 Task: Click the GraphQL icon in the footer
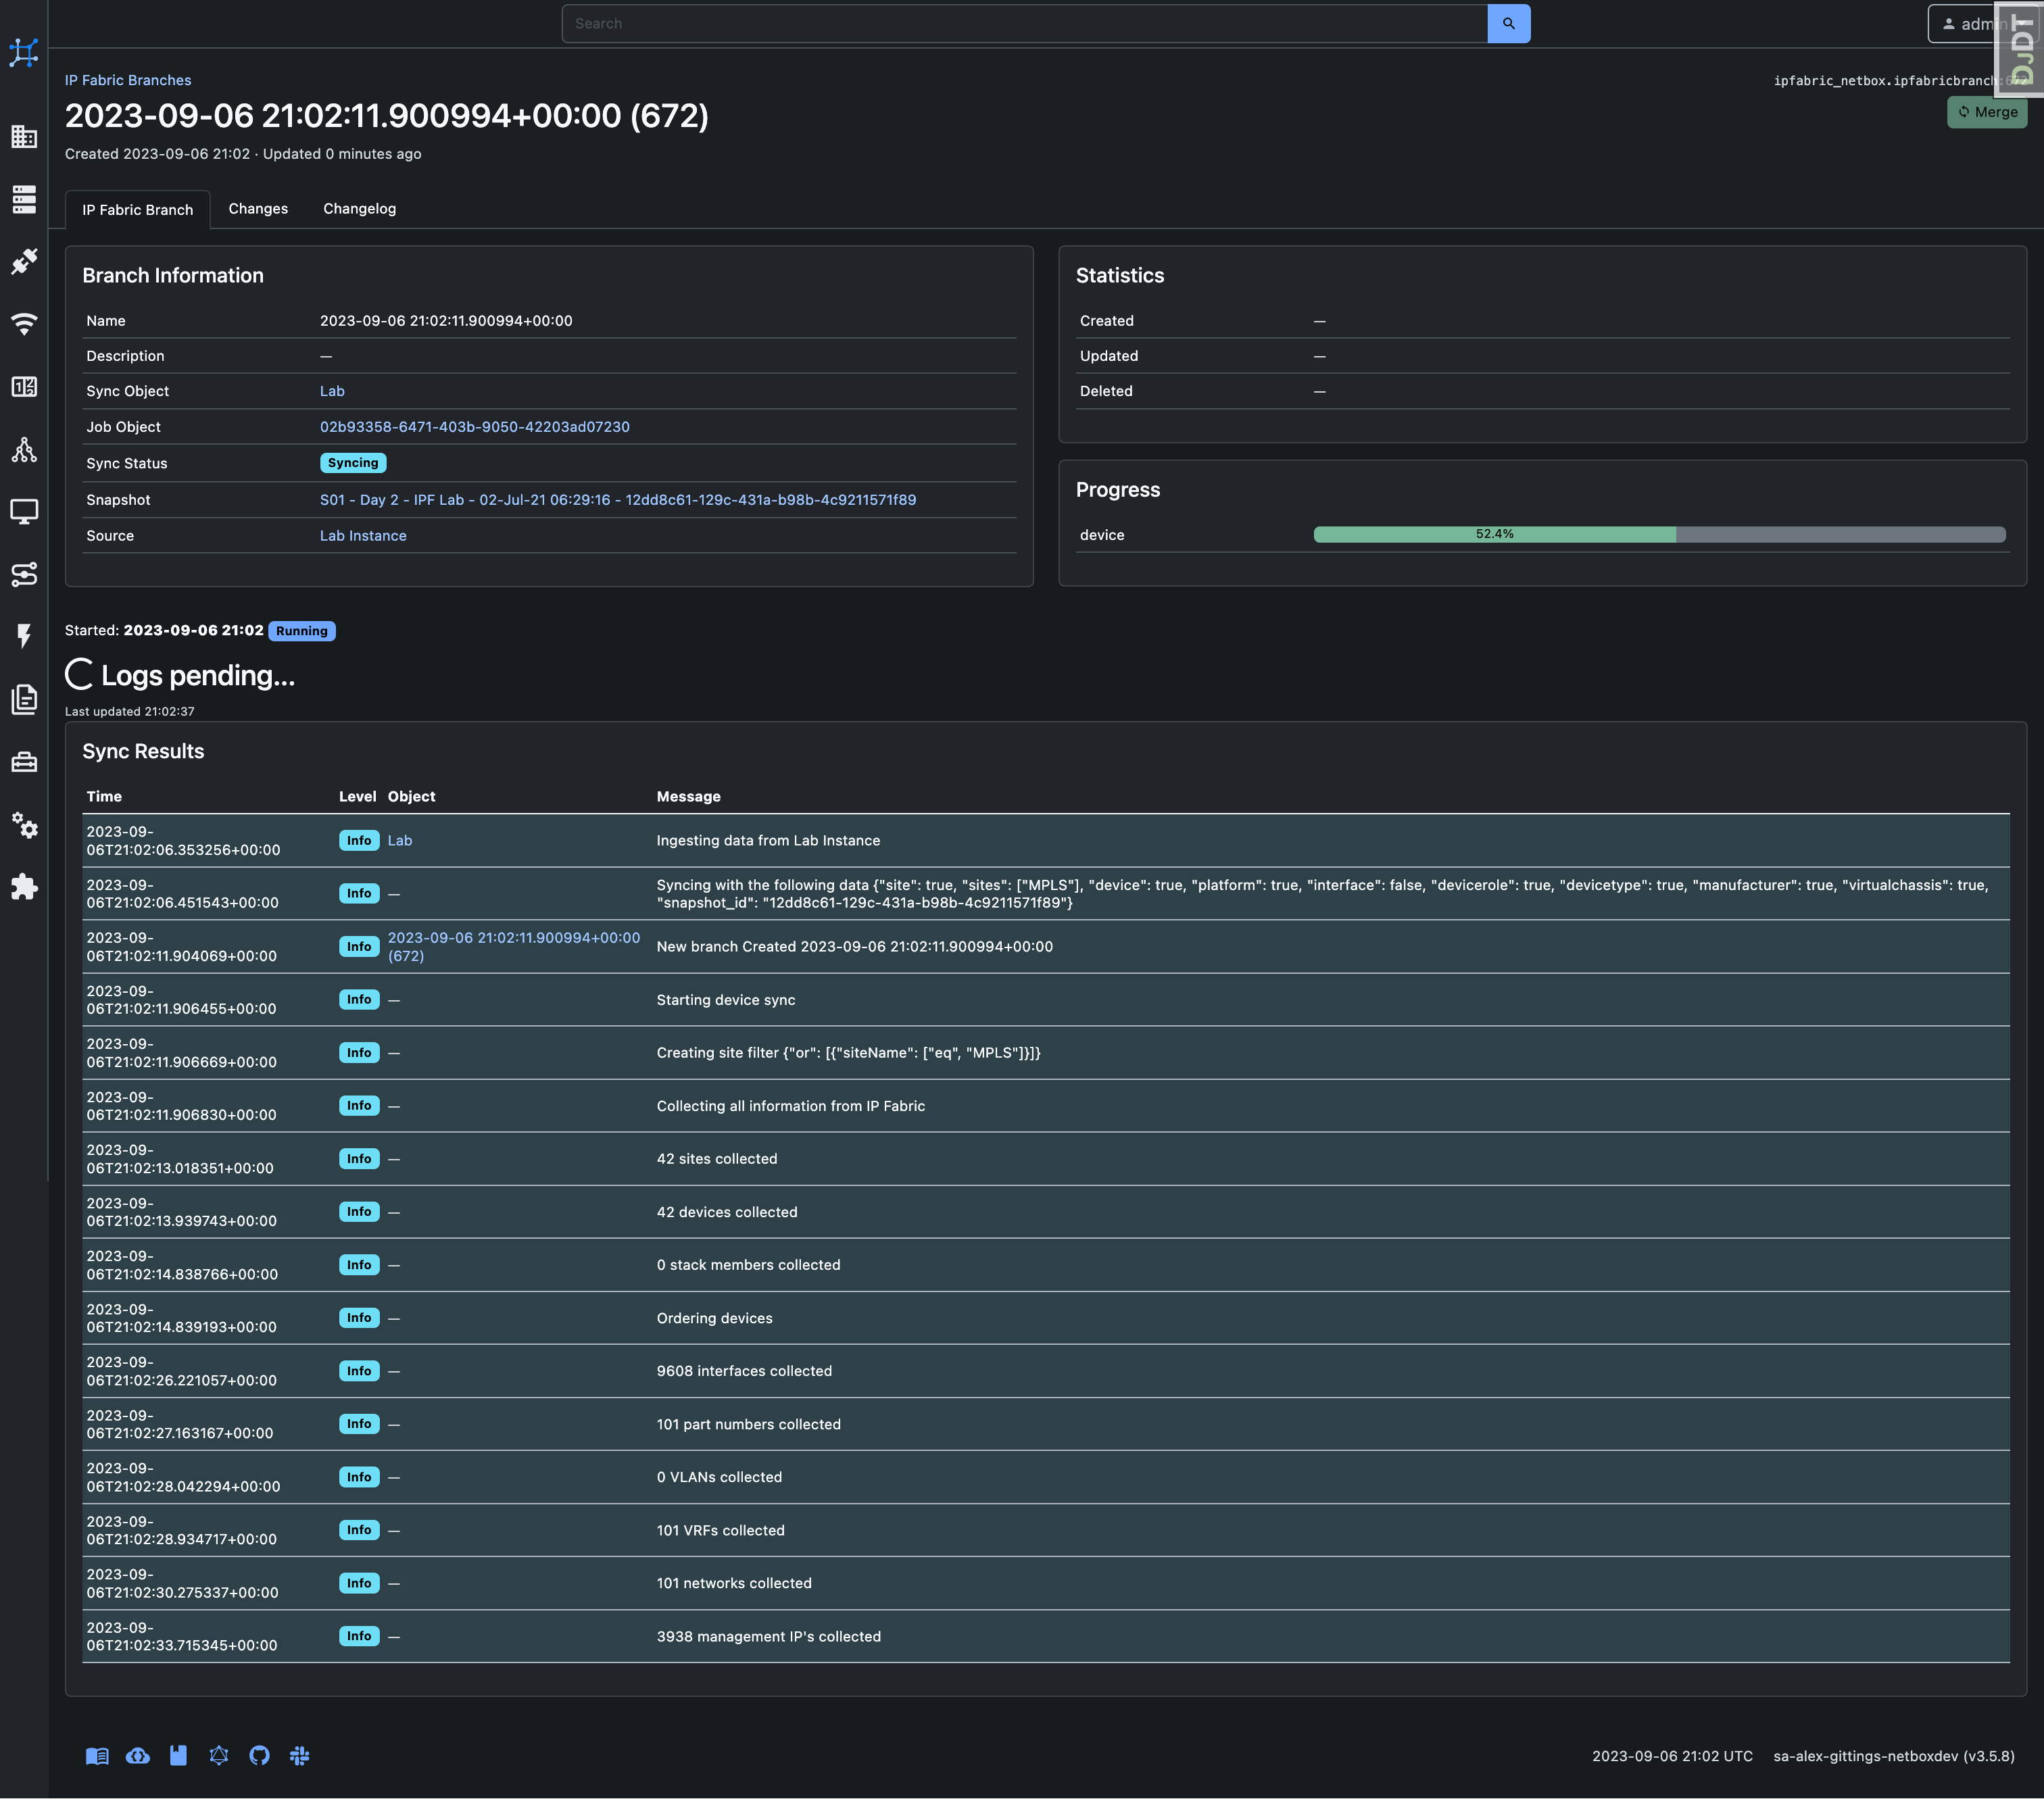pyautogui.click(x=219, y=1755)
